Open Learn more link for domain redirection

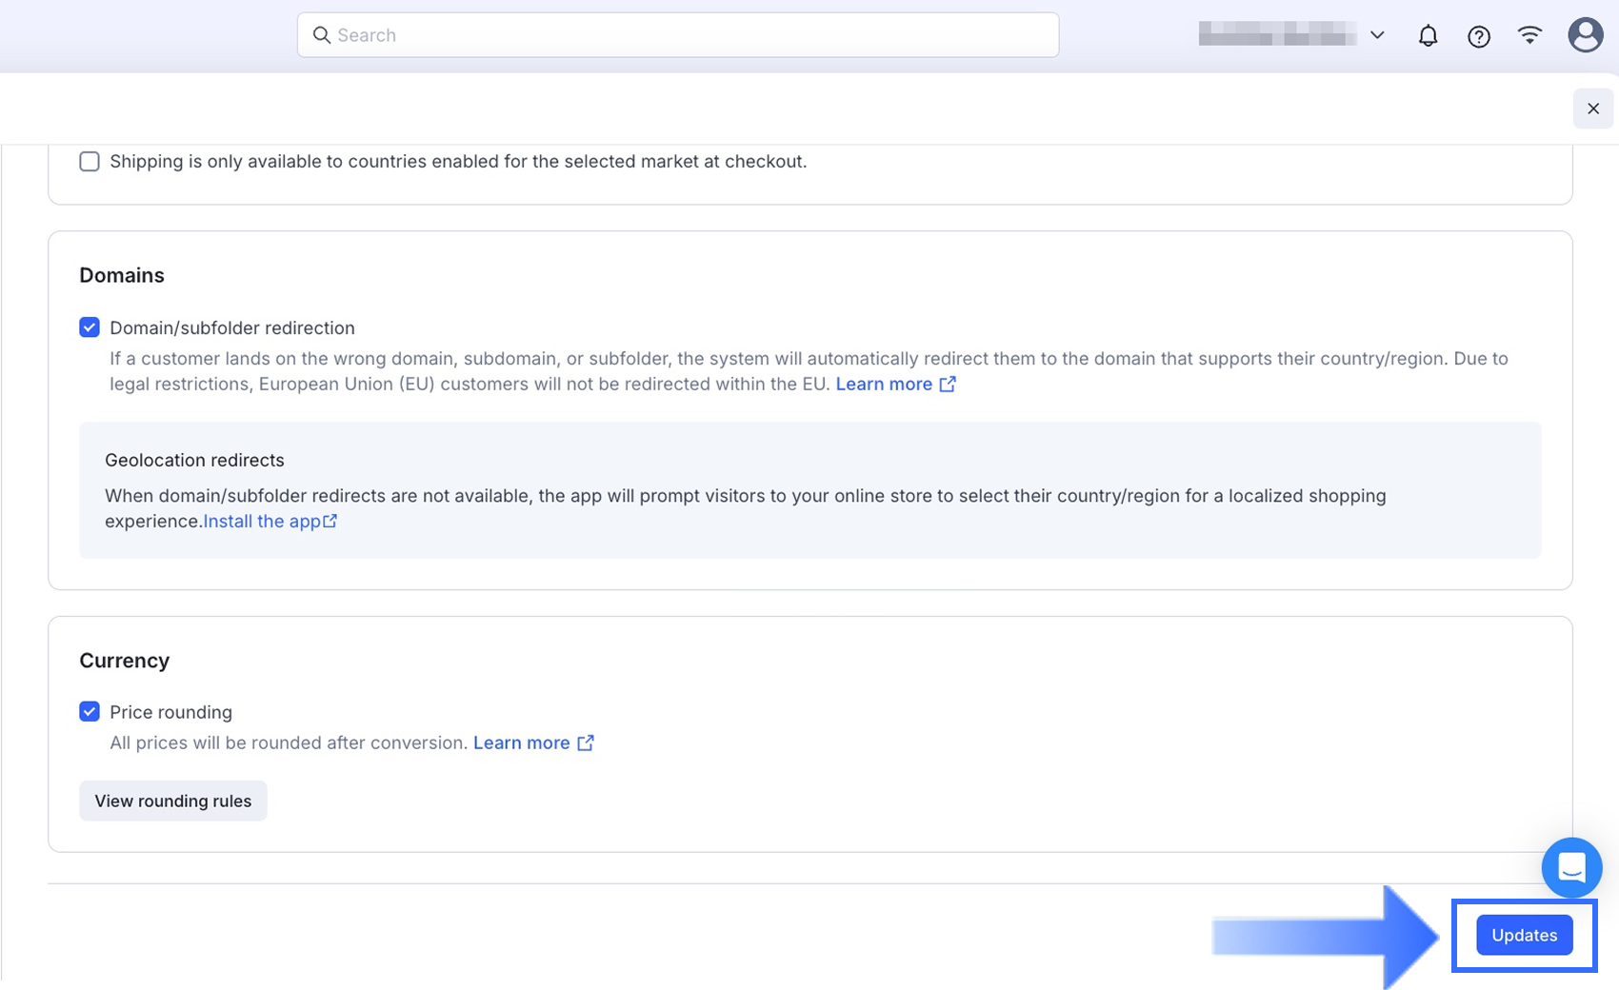point(884,384)
